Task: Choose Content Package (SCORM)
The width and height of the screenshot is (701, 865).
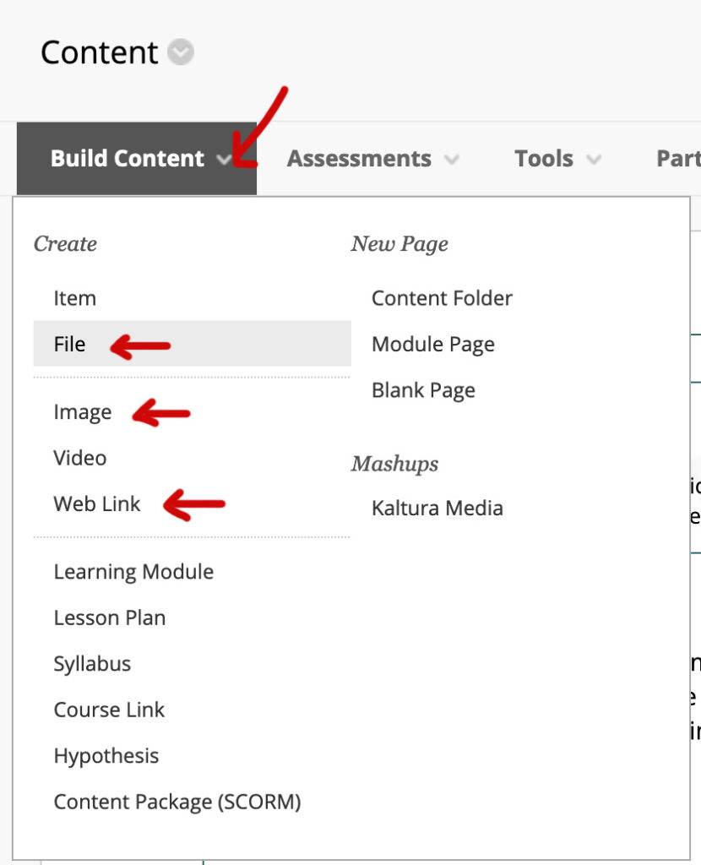Action: coord(177,802)
